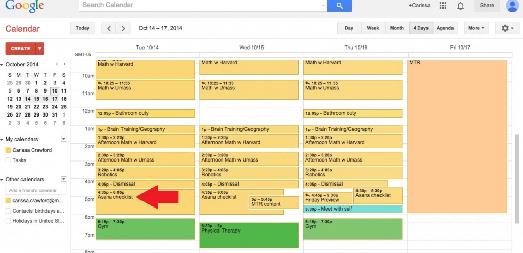
Task: Open Wednesday's 1p Brain Training/Geography event
Action: pos(249,129)
